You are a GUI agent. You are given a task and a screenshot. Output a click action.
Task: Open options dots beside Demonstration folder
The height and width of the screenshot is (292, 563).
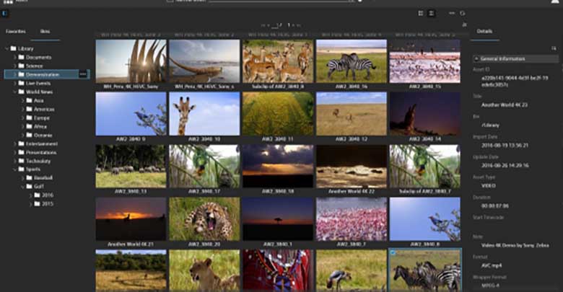click(x=82, y=74)
